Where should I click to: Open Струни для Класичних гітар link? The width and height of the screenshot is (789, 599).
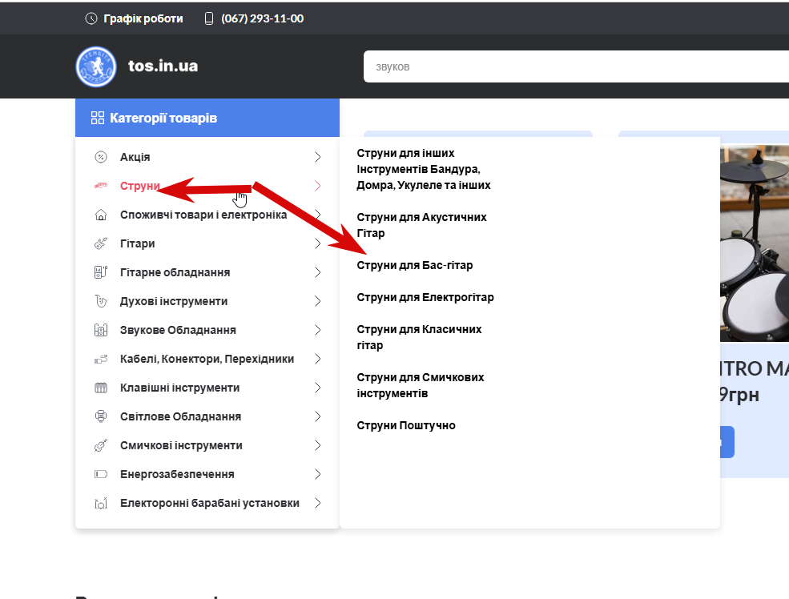pyautogui.click(x=419, y=337)
